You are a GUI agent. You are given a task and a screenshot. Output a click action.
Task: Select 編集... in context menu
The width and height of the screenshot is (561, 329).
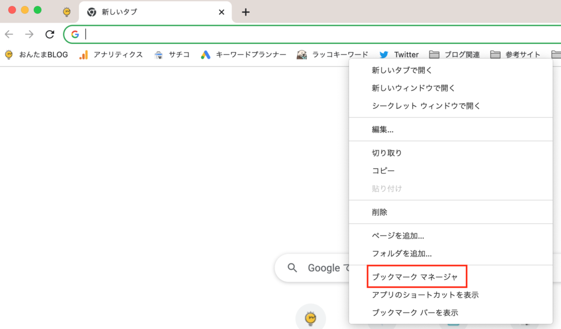click(451, 129)
